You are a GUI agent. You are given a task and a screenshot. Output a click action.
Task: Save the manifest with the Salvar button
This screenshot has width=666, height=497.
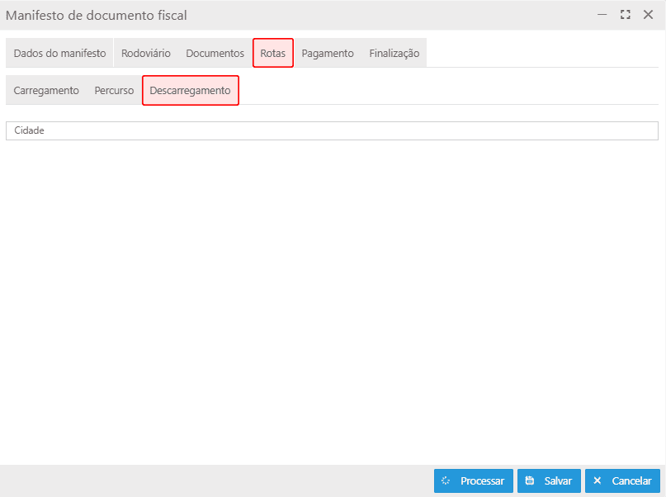click(x=549, y=480)
